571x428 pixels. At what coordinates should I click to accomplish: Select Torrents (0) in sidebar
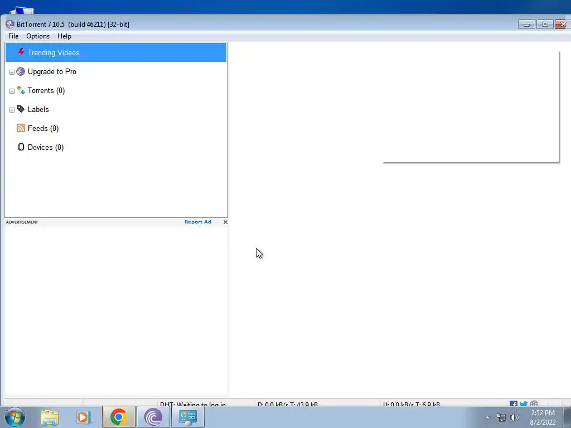[46, 91]
